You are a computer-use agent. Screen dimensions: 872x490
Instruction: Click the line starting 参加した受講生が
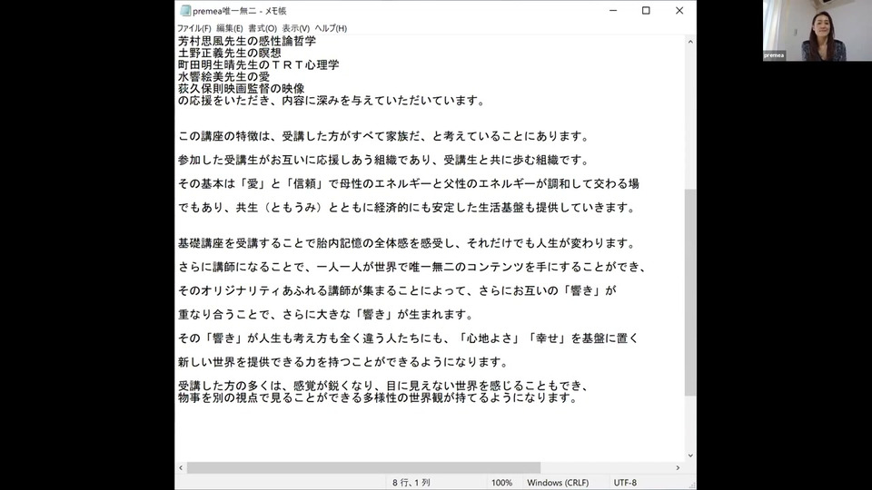[383, 160]
